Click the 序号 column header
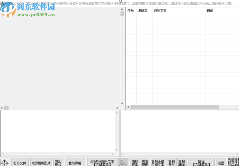 click(x=130, y=11)
